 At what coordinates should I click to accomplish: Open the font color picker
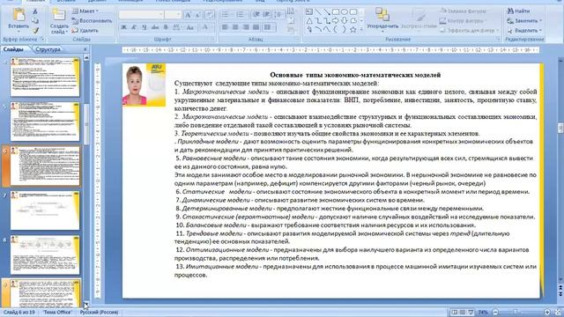point(205,27)
